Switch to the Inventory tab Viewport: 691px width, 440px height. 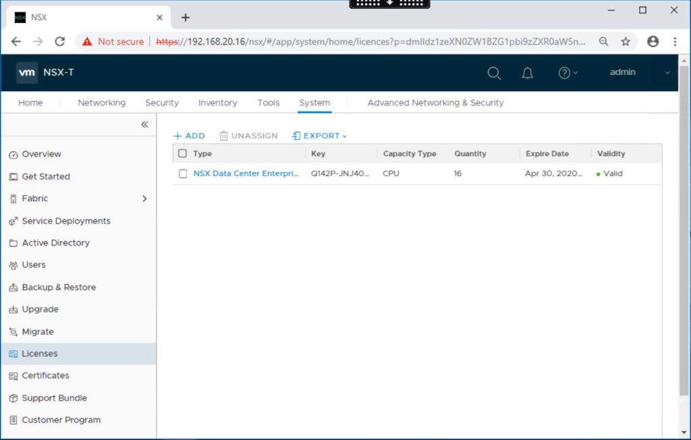pyautogui.click(x=218, y=103)
